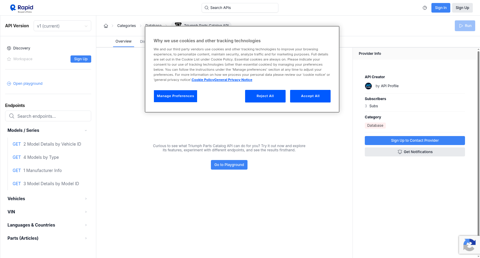This screenshot has height=258, width=480.
Task: Open GET 4 Models by Type endpoint
Action: click(x=36, y=157)
